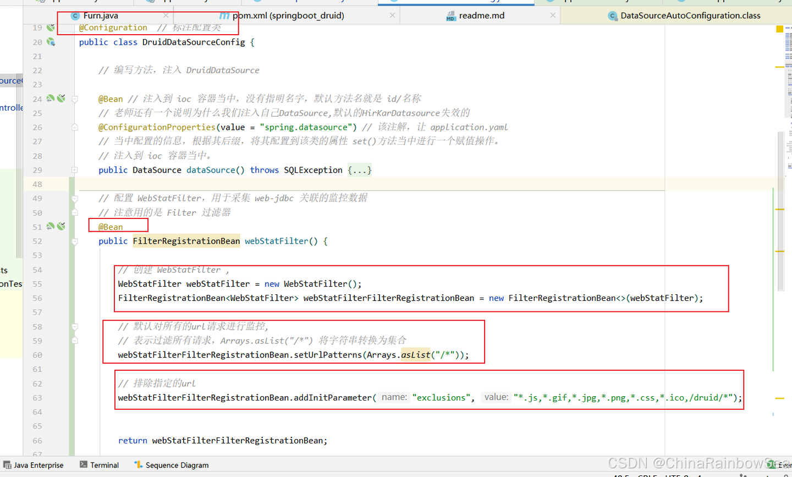Click the plus fold marker at line 29
The height and width of the screenshot is (477, 792).
pos(75,169)
